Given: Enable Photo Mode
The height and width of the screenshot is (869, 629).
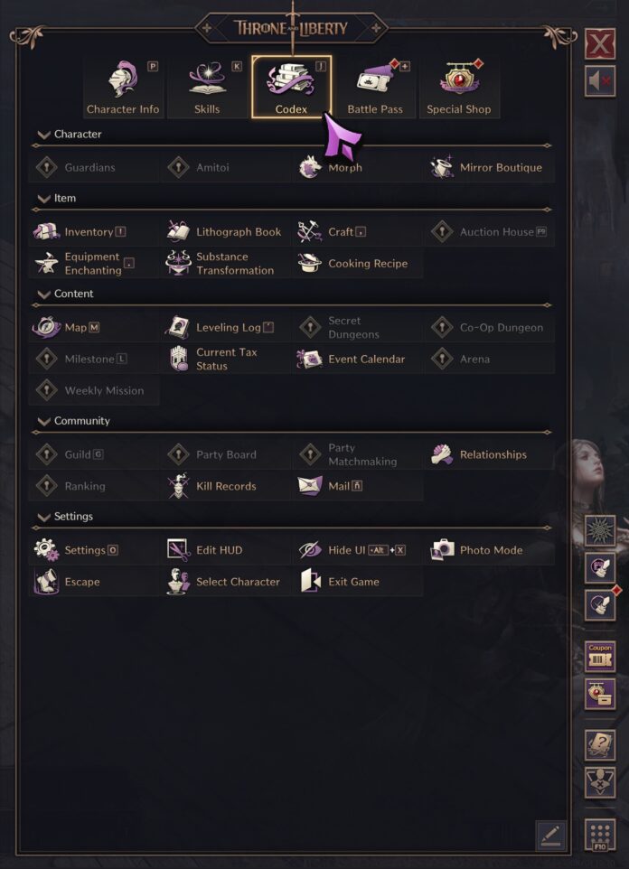Looking at the screenshot, I should [x=488, y=549].
